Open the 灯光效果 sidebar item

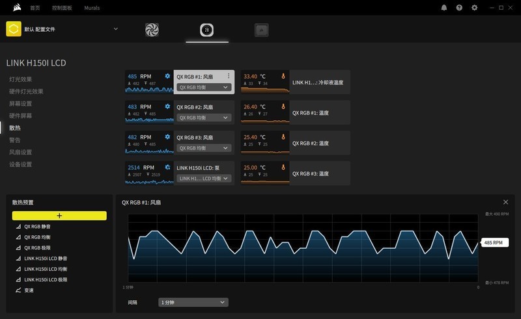point(21,79)
